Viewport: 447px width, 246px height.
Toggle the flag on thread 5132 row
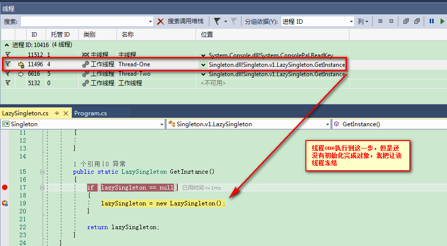(8, 83)
